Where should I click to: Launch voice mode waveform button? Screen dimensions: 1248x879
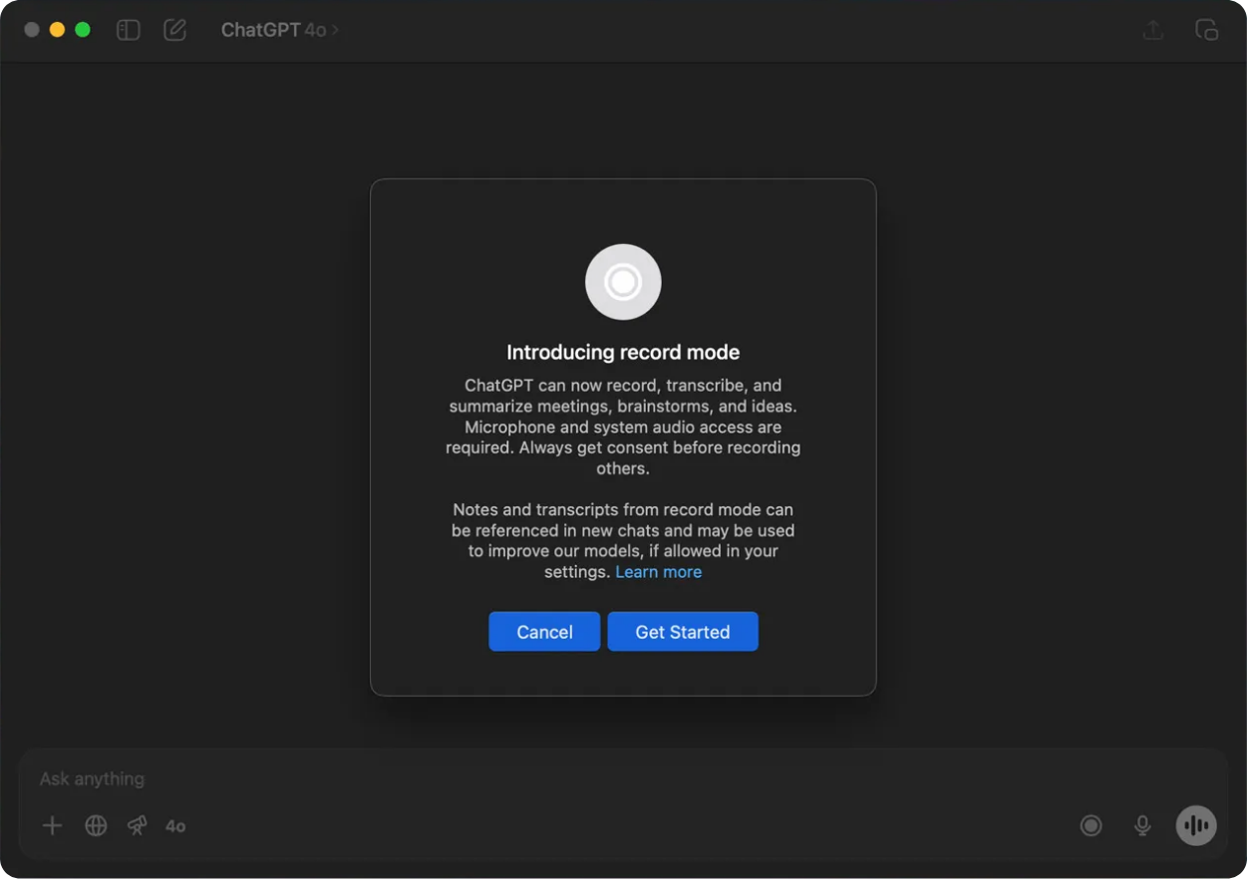1196,825
